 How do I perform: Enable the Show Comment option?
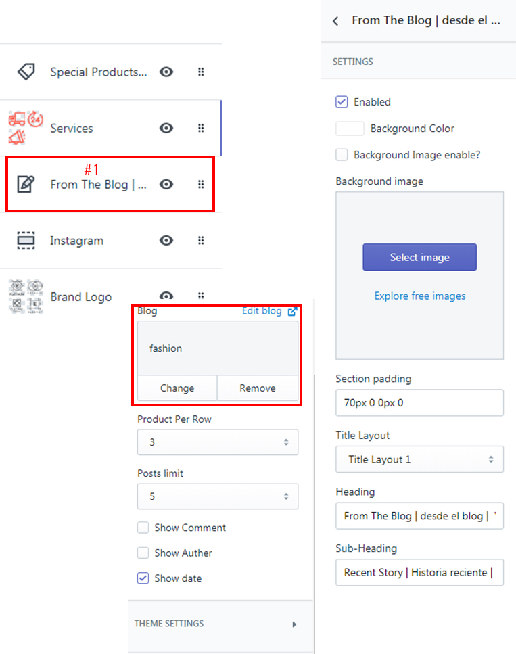pyautogui.click(x=143, y=528)
